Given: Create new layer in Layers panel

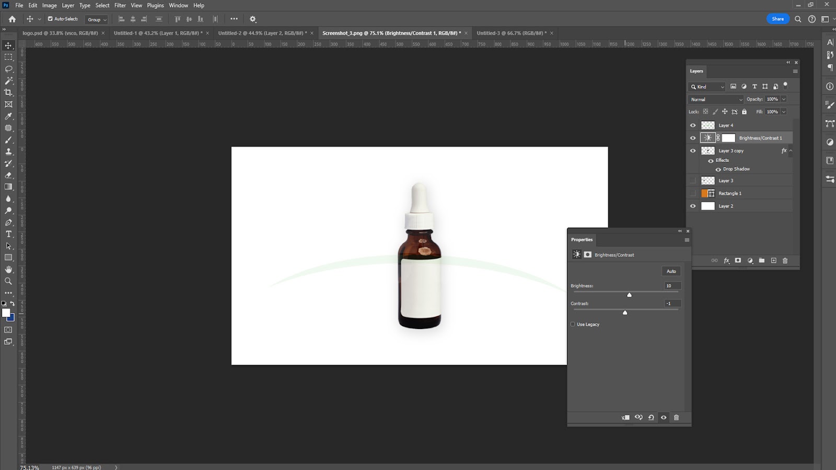Looking at the screenshot, I should click(774, 261).
